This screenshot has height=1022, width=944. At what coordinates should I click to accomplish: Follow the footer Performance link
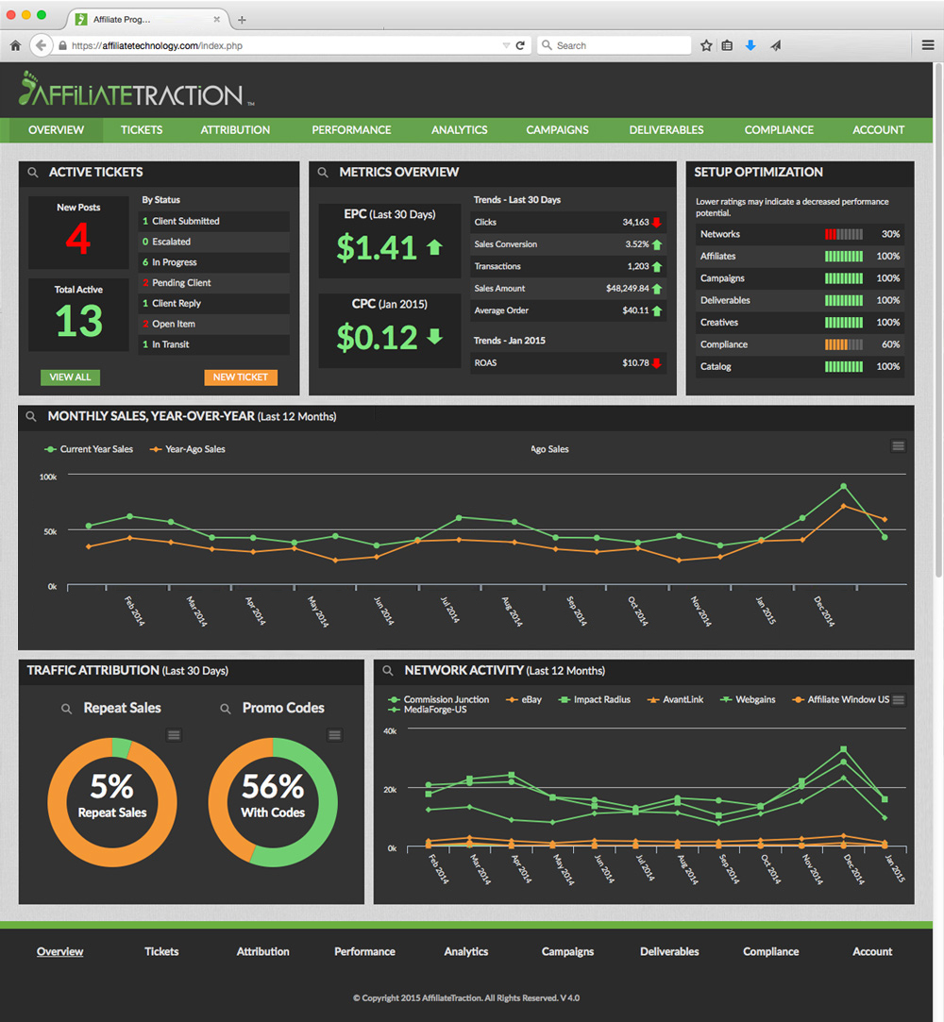364,951
